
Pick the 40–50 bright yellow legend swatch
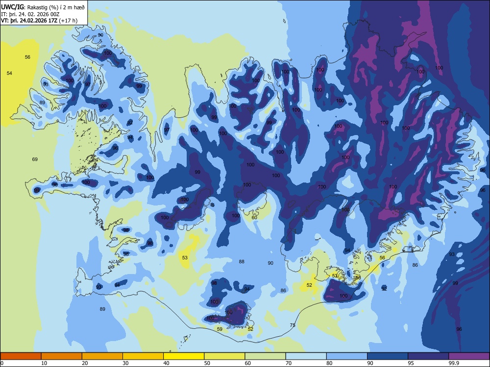tap(184, 356)
